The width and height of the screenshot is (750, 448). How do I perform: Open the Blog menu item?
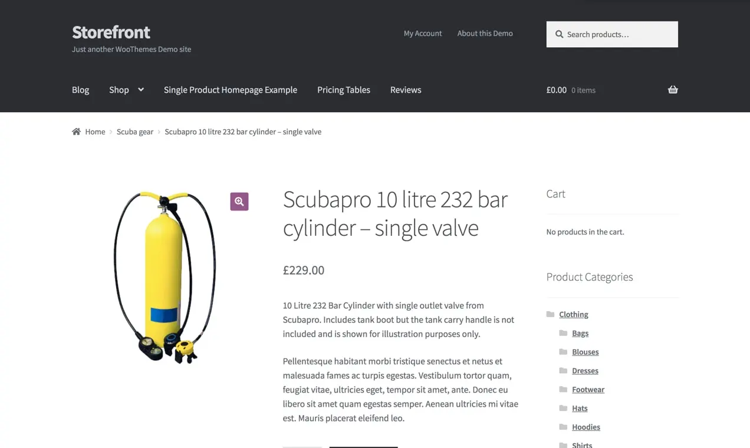coord(80,90)
